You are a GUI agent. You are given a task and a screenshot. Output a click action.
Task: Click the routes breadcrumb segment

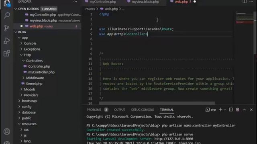pyautogui.click(x=90, y=9)
